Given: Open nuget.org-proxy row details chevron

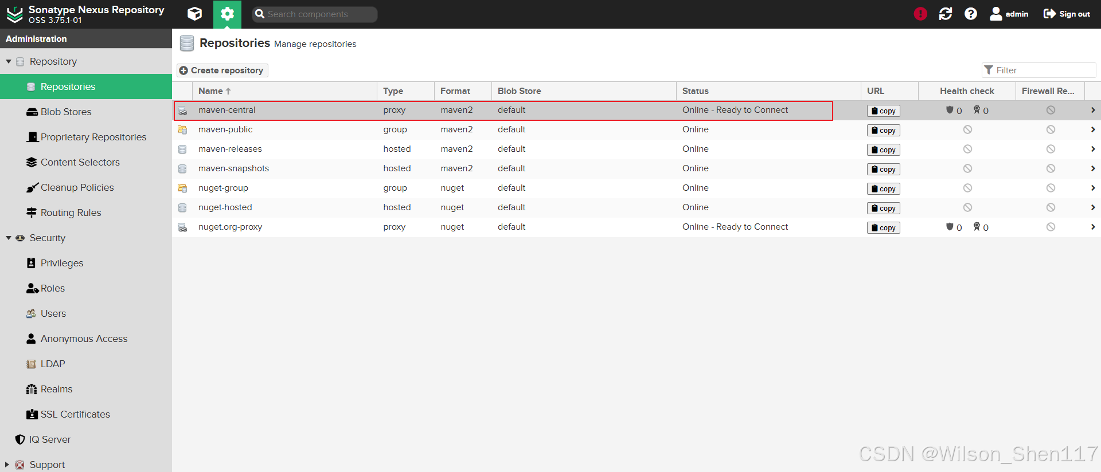Looking at the screenshot, I should pyautogui.click(x=1093, y=227).
